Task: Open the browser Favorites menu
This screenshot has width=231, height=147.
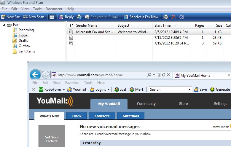Action: click(72, 83)
